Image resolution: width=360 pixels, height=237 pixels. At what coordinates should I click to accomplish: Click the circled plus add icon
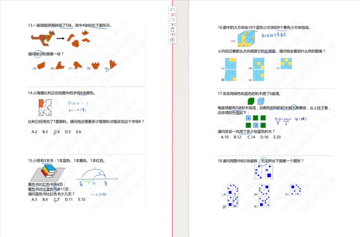pos(172,39)
